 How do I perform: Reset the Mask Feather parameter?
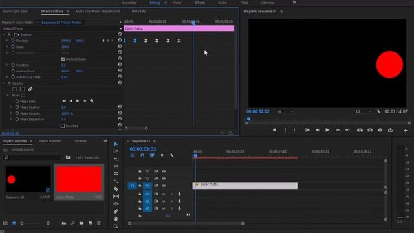click(120, 106)
